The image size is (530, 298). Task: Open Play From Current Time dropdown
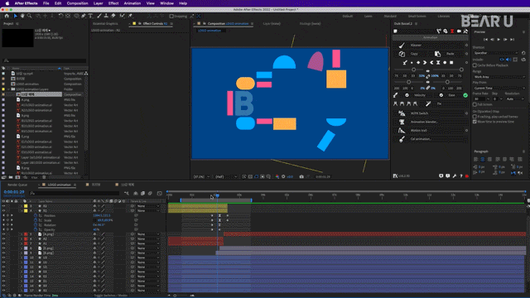pos(499,89)
